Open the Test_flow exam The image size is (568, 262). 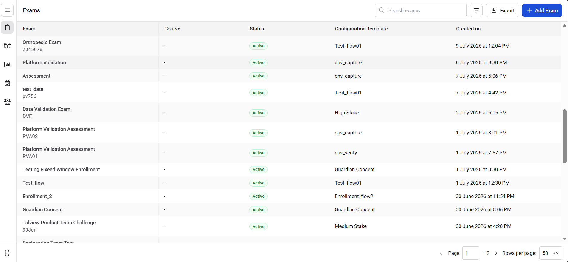coord(33,183)
